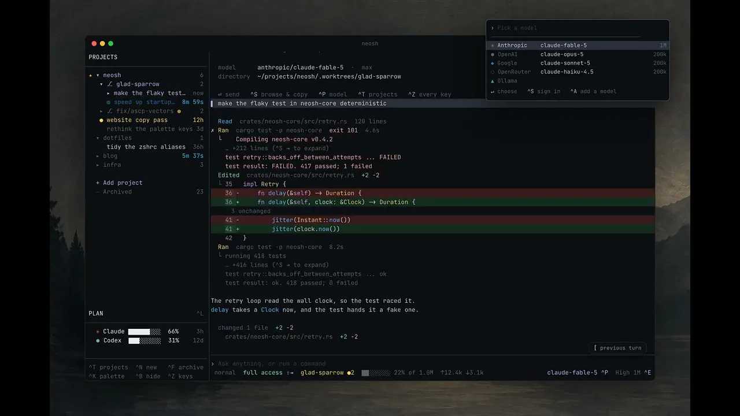Click the Ollama triangle icon

[492, 81]
